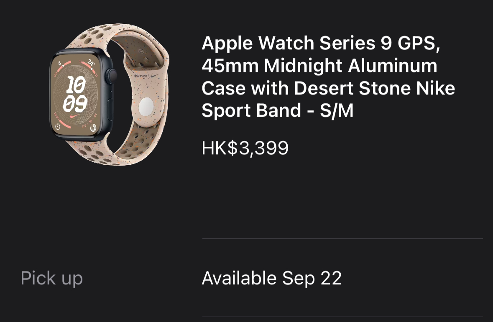Click the Nike logo printed on the band
The height and width of the screenshot is (322, 493).
(155, 76)
